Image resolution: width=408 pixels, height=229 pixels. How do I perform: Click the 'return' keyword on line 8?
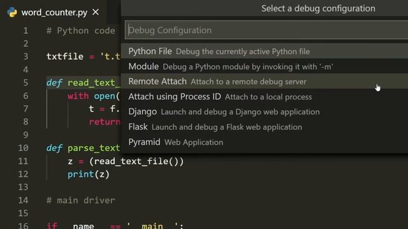105,121
